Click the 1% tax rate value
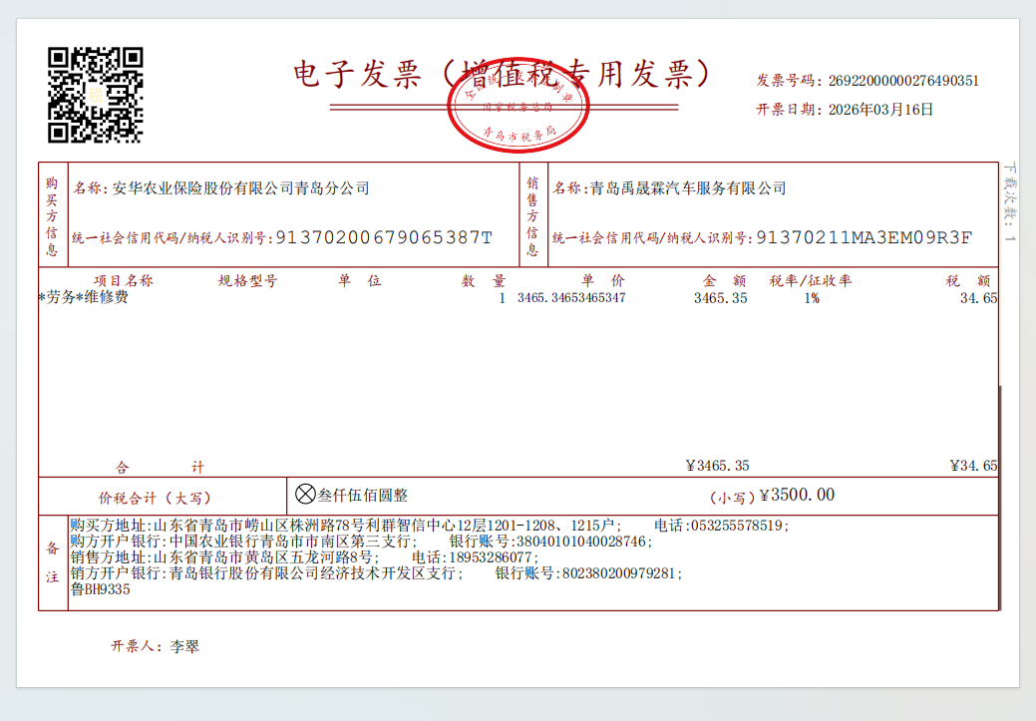Screen dimensions: 1036x721 [x=811, y=298]
